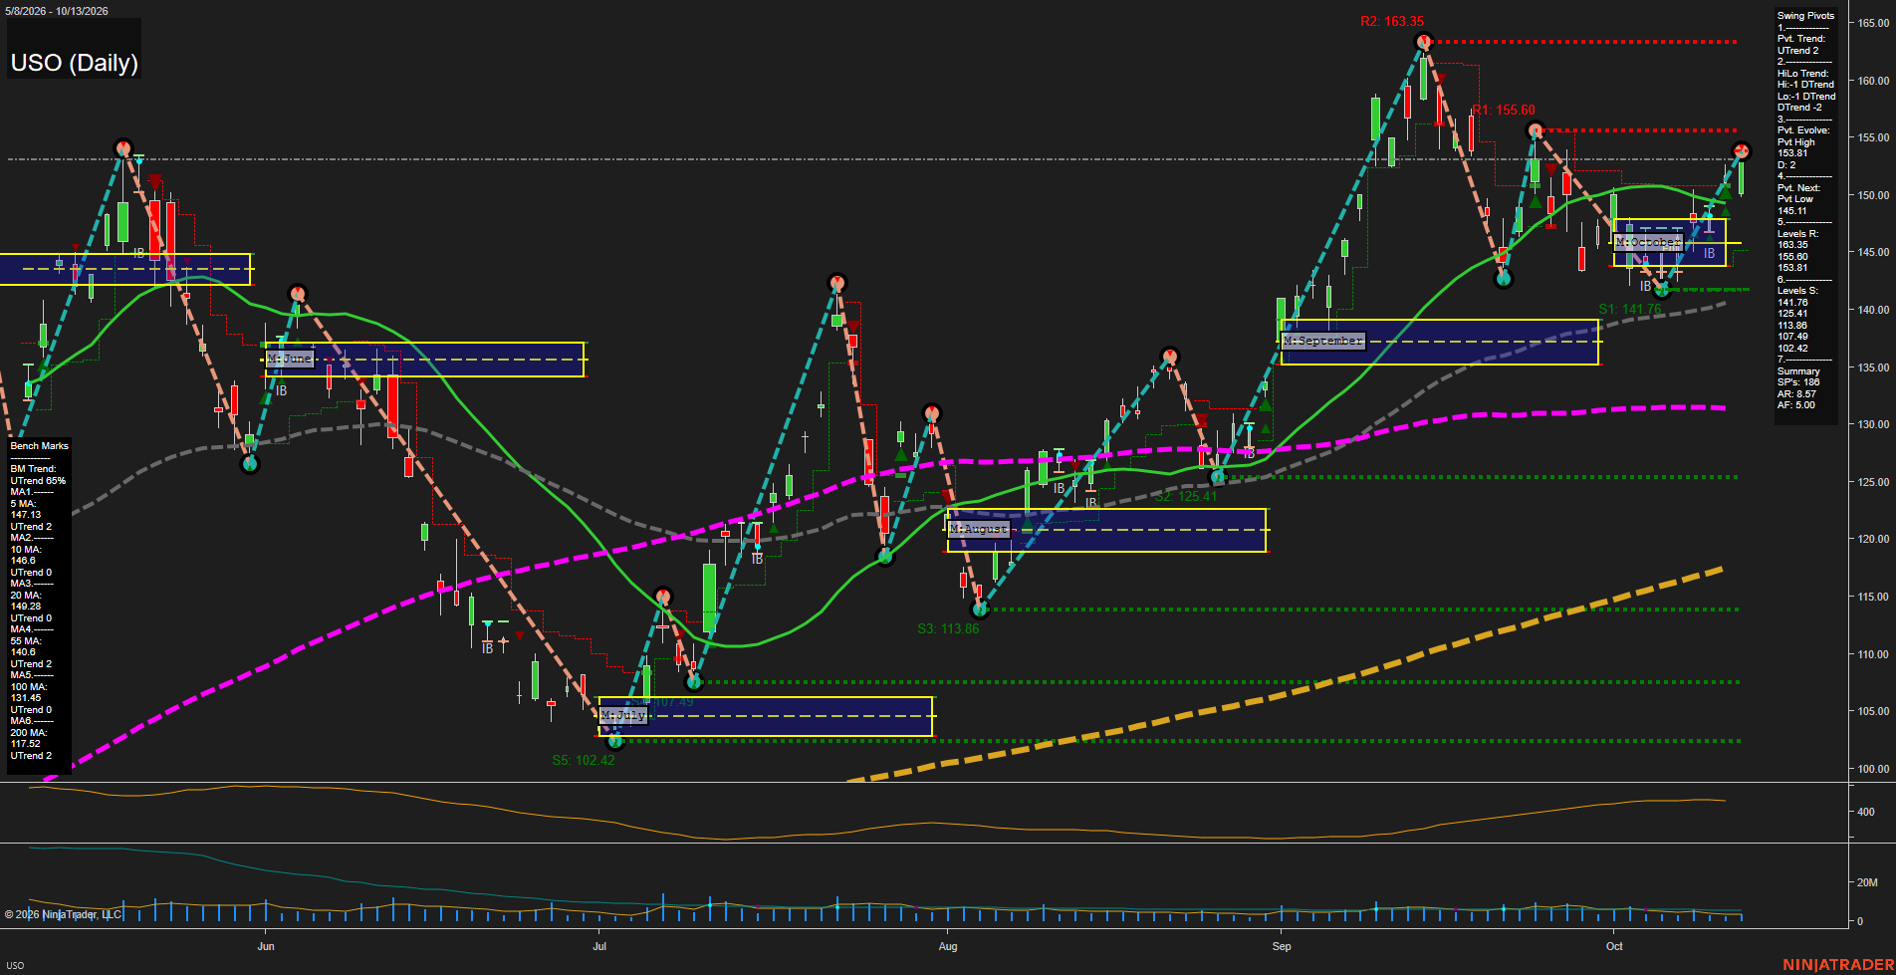
Task: Click the swing high pivot circle at R1
Action: click(1536, 130)
